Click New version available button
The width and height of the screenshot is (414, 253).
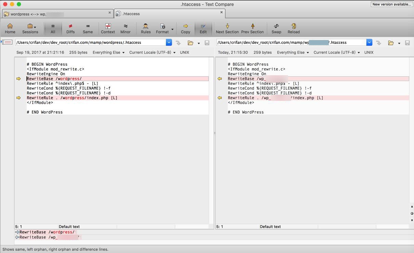point(391,4)
